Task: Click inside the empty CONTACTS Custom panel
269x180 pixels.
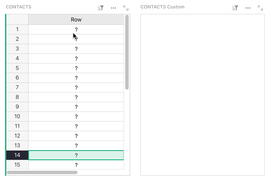Action: (202, 95)
